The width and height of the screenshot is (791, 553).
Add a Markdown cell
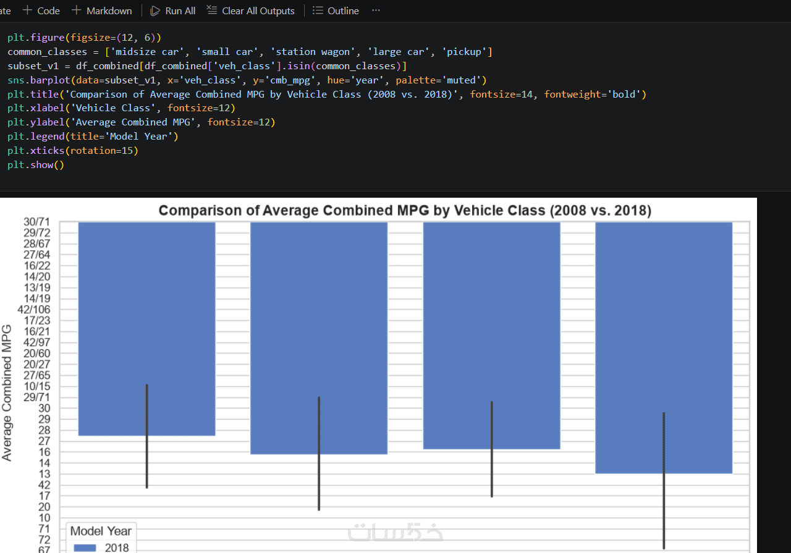[101, 11]
